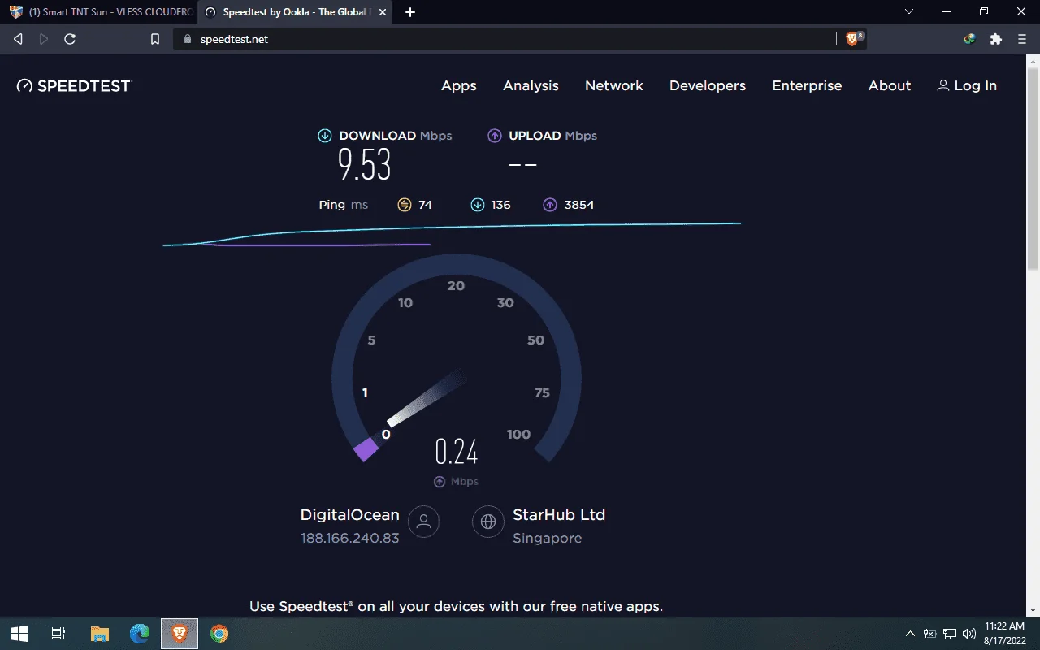Click the idle ping latency icon
This screenshot has width=1040, height=650.
(x=405, y=205)
